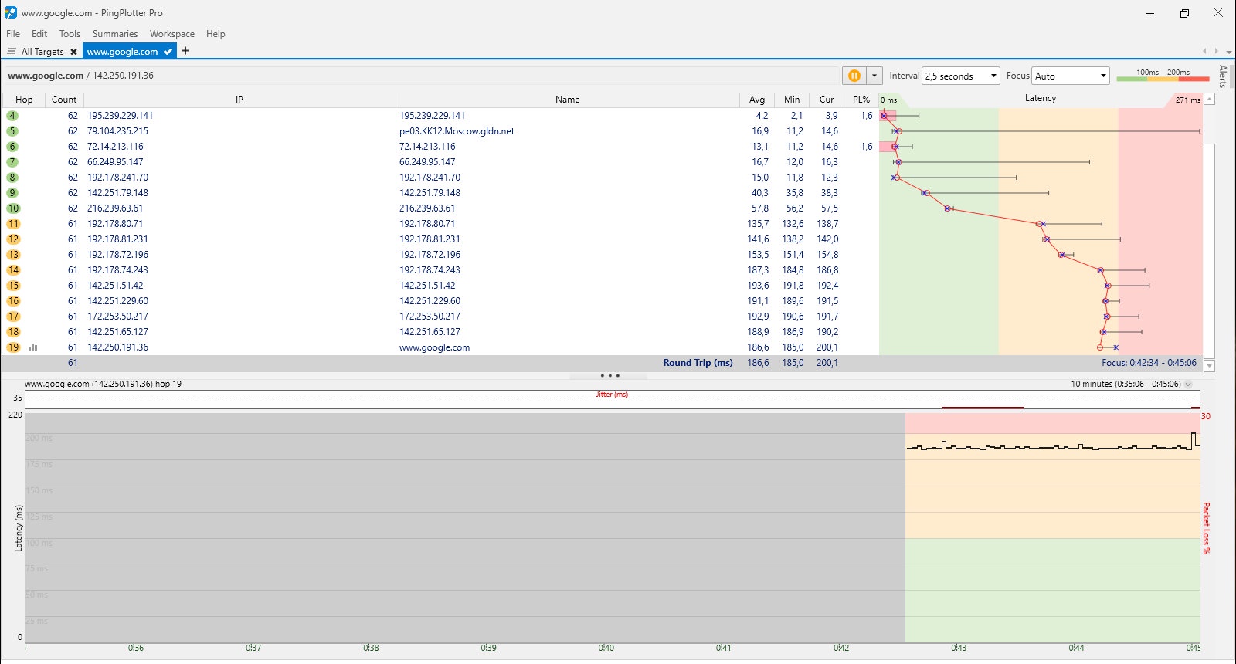The image size is (1236, 664).
Task: Expand the Interval 2,5 seconds combo box
Action: (x=962, y=76)
